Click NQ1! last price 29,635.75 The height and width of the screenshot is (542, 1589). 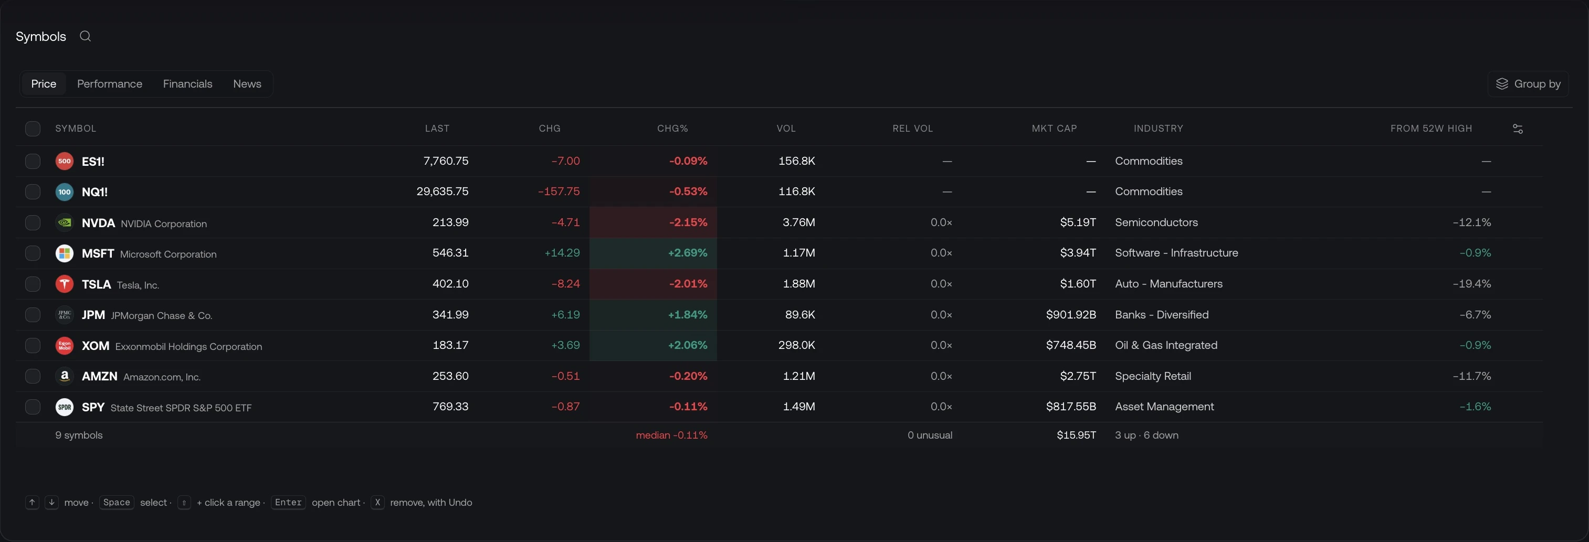click(443, 191)
